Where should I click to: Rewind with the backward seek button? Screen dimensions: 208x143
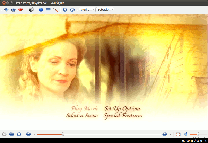[x=28, y=134]
